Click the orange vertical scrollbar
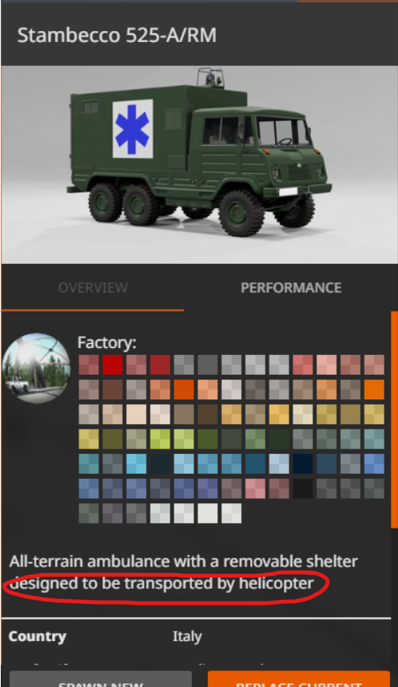 (394, 421)
